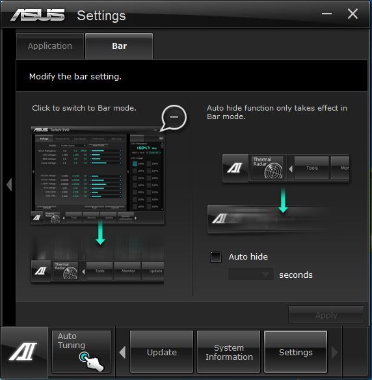372x380 pixels.
Task: Open the auto hide seconds dropdown
Action: pos(251,275)
